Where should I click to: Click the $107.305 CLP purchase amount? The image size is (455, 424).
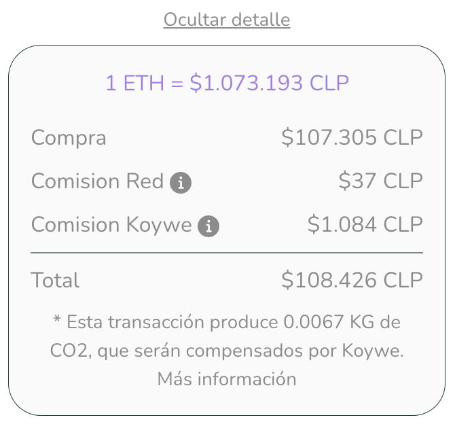(352, 139)
